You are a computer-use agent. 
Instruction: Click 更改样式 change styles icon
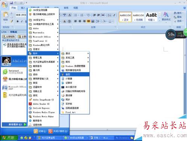(x=166, y=16)
